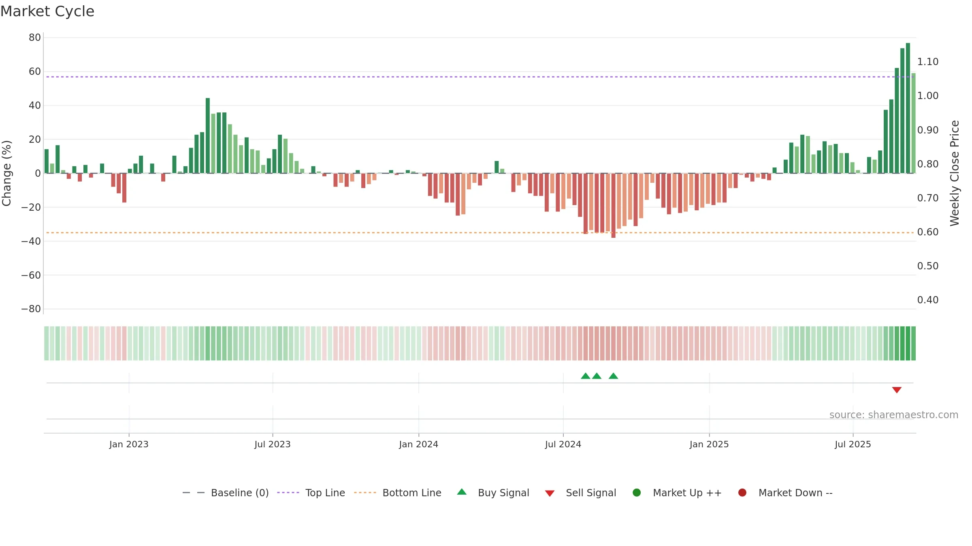Click the purple dashed top line
The image size is (972, 546).
tap(480, 77)
